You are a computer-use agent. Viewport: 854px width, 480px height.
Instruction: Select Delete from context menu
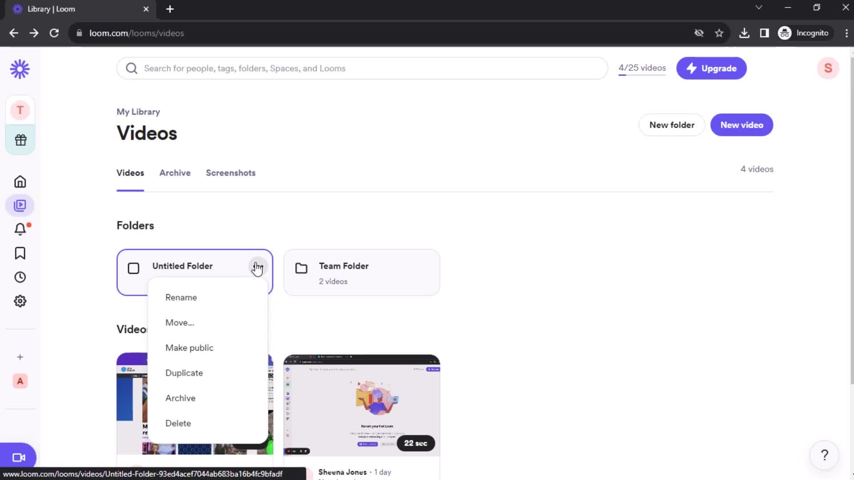(x=178, y=423)
